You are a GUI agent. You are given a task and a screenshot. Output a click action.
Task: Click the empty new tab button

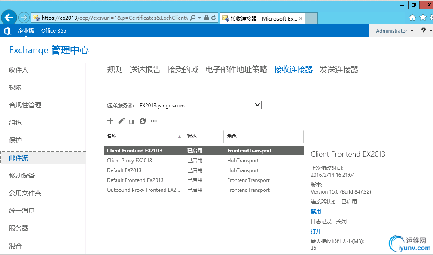pyautogui.click(x=311, y=18)
